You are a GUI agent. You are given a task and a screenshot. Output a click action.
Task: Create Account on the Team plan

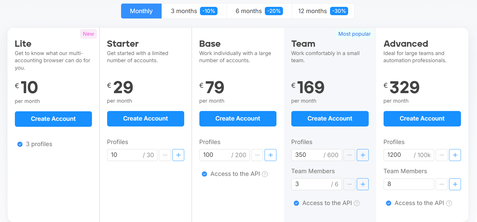tap(330, 118)
